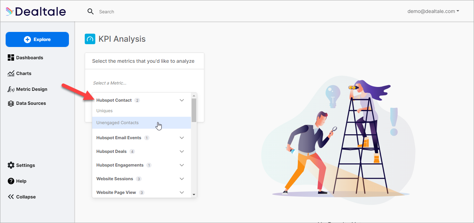Click the Metric Design f(x) icon

coord(11,89)
